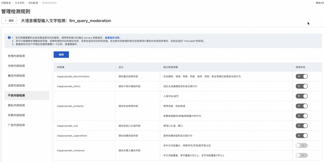
Task: Go to 文本审核 breadcrumb
Action: click(x=19, y=3)
